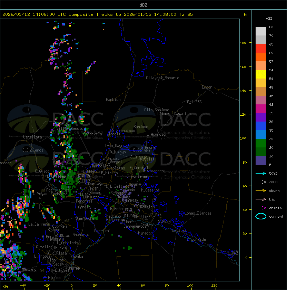Click the 'km' label at top-right of map
This screenshot has height=290, width=287.
tap(246, 14)
